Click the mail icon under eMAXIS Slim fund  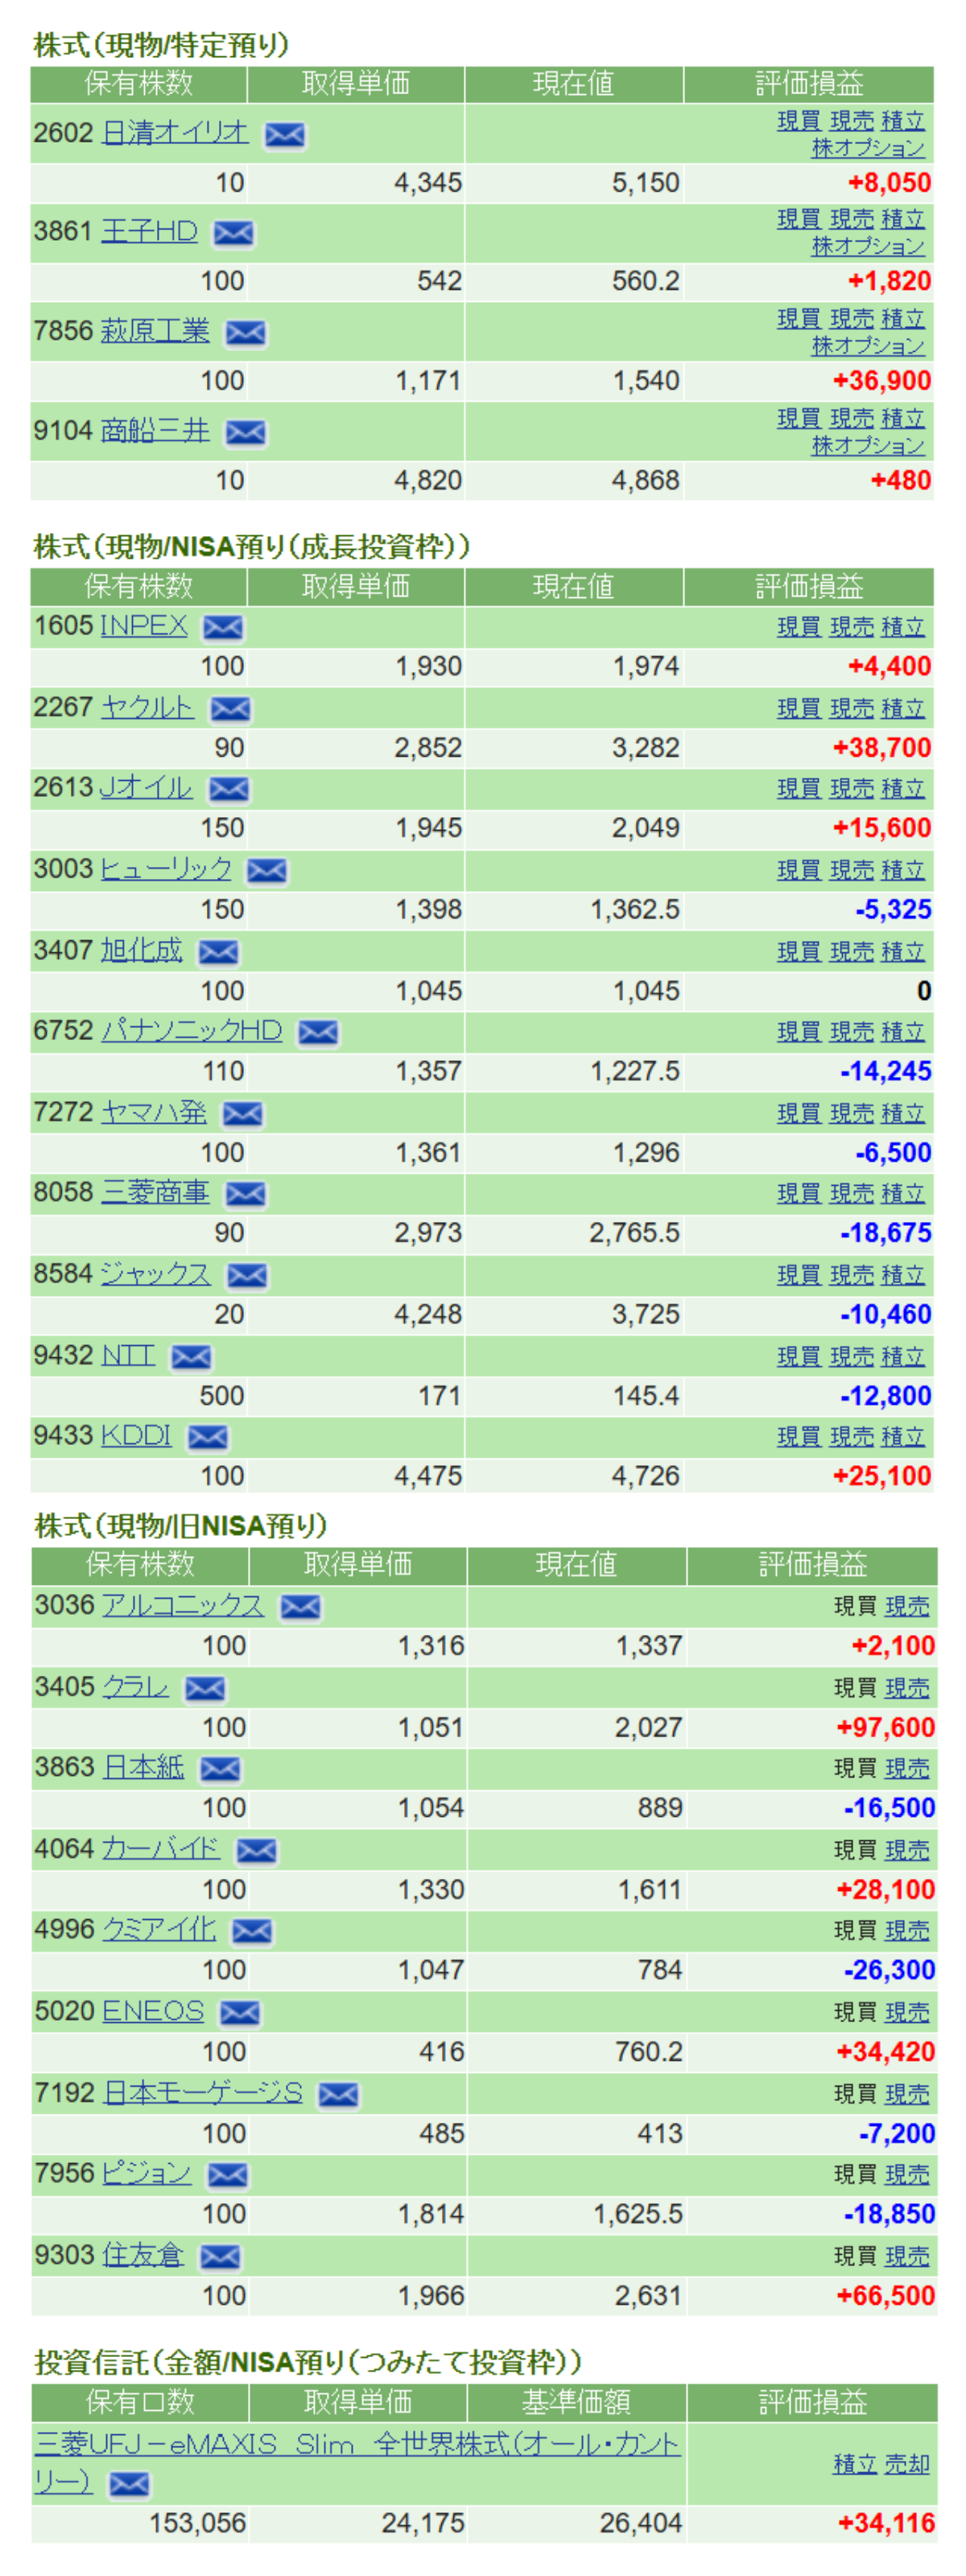pos(129,2484)
